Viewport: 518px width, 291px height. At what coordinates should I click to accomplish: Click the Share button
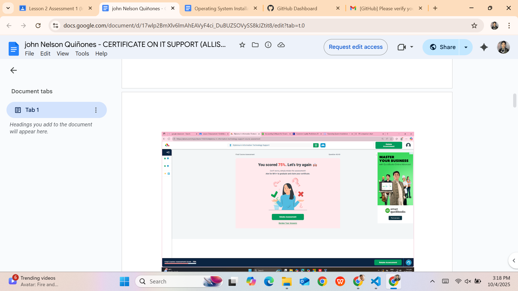click(x=442, y=47)
